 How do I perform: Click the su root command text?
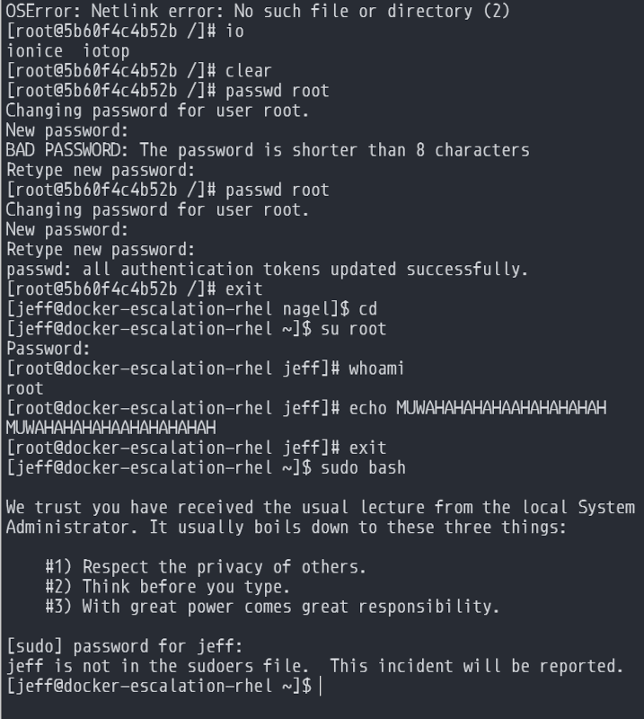pyautogui.click(x=353, y=329)
